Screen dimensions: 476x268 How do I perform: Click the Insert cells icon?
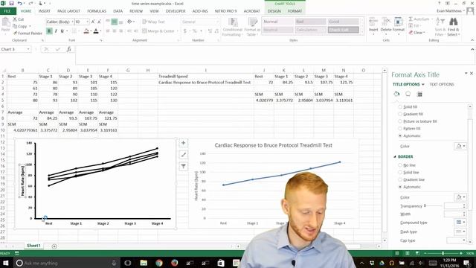click(x=373, y=22)
